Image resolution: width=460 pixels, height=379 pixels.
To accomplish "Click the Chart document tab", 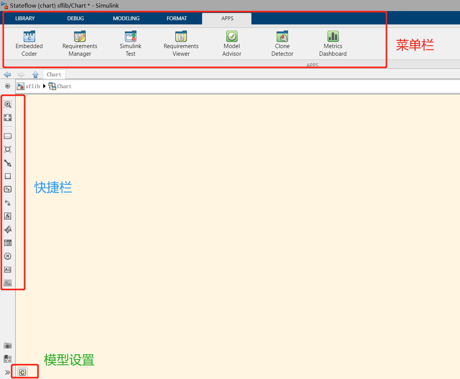I will tap(54, 74).
